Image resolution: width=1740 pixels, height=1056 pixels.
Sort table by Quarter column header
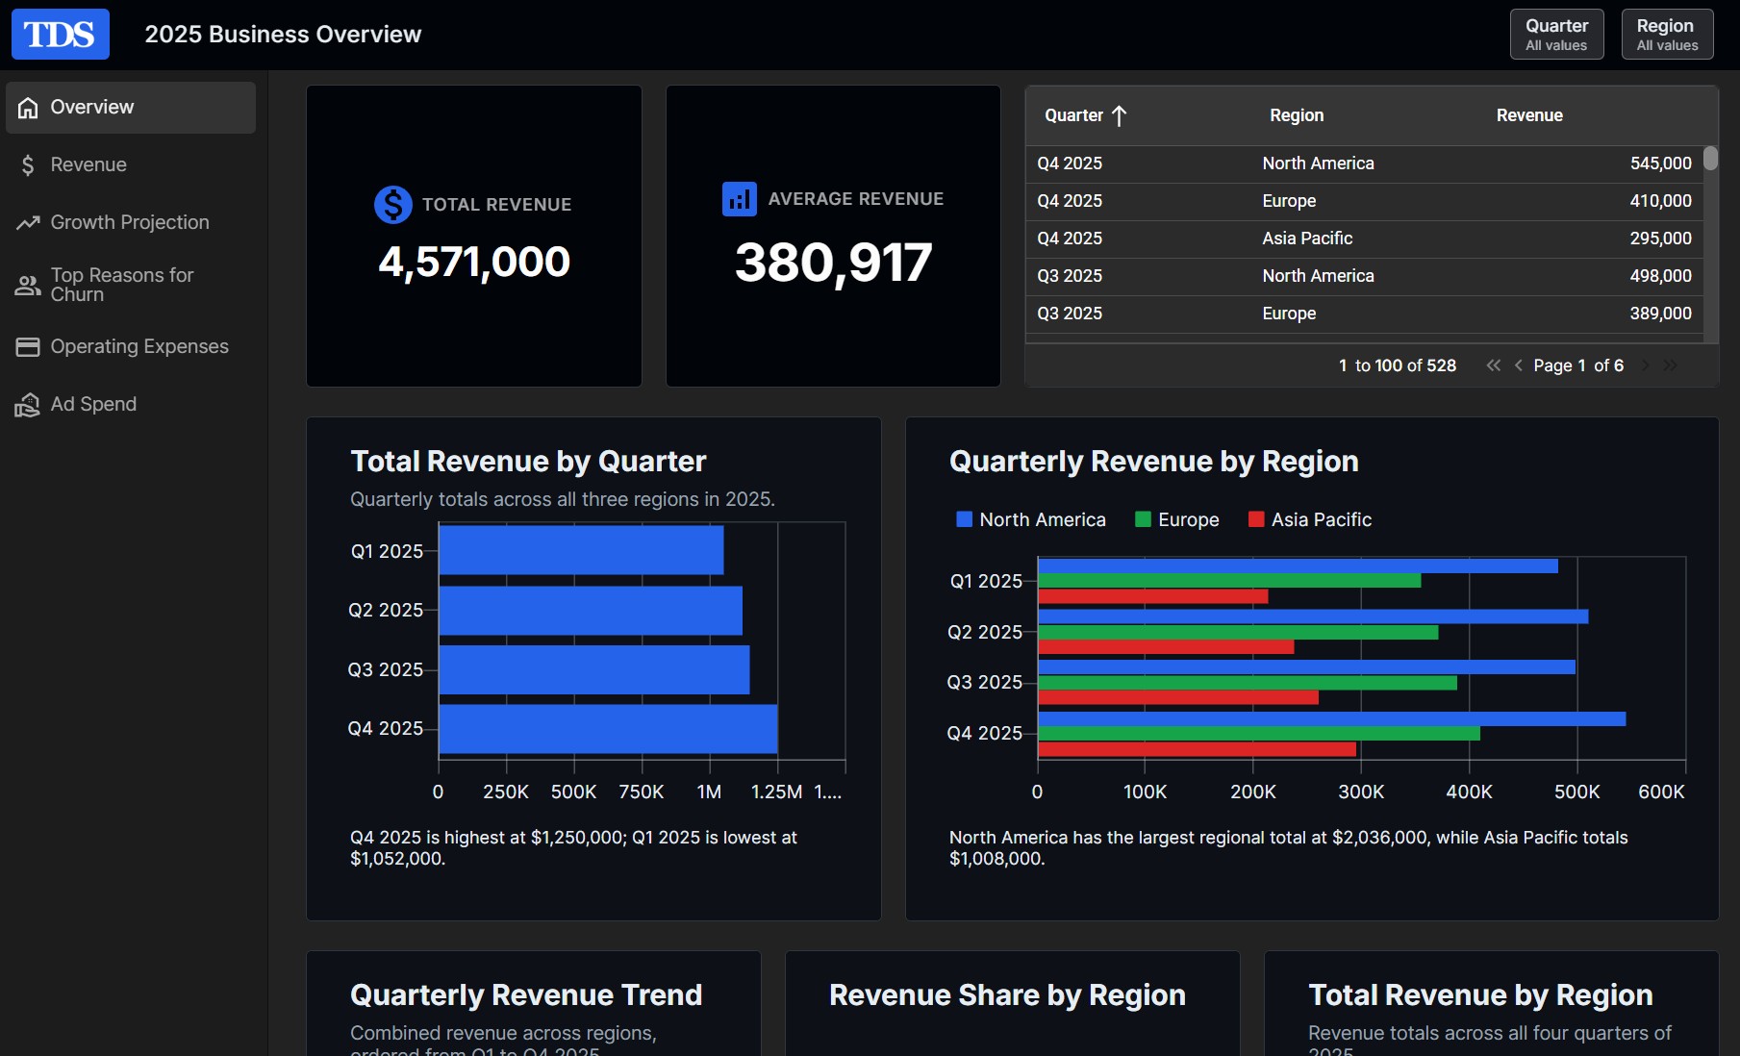(x=1073, y=115)
